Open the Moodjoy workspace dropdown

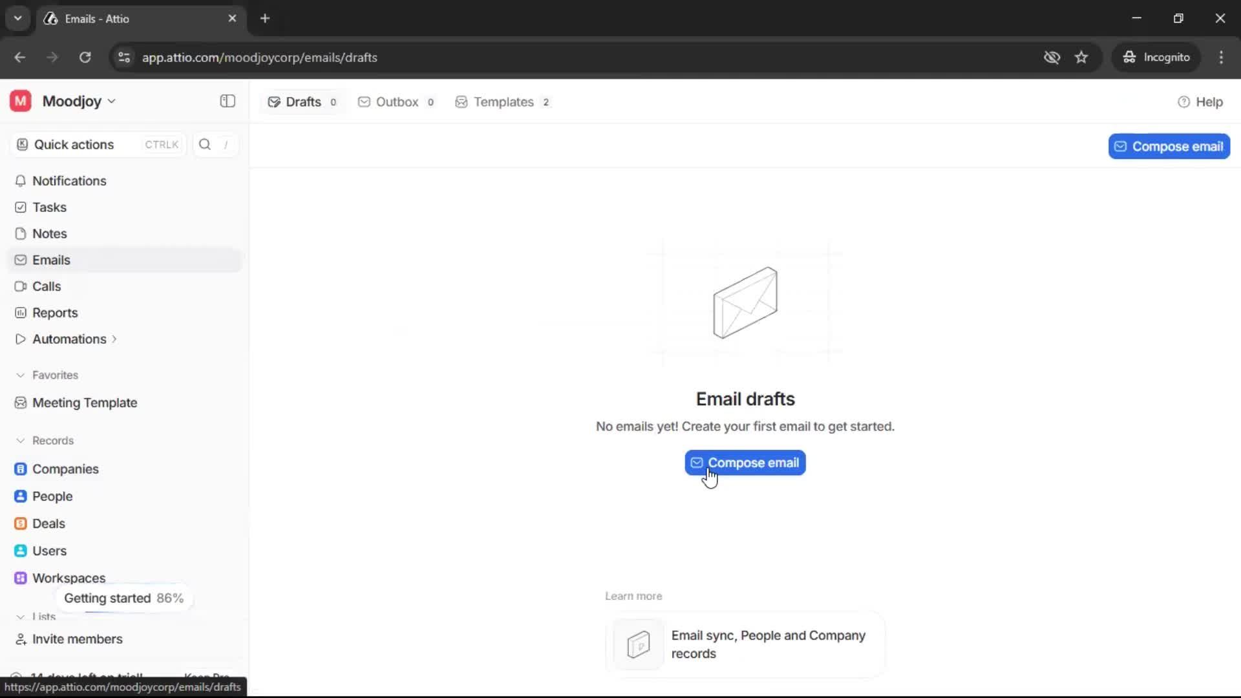point(79,101)
